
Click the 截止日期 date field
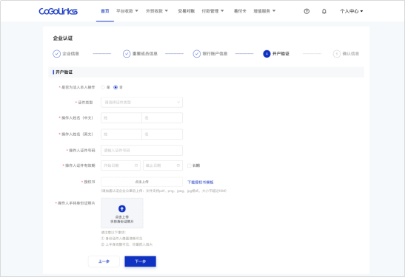[x=163, y=165]
